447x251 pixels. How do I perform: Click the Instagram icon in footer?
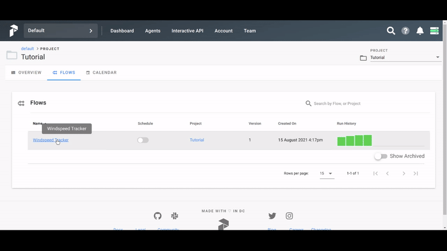pos(289,216)
